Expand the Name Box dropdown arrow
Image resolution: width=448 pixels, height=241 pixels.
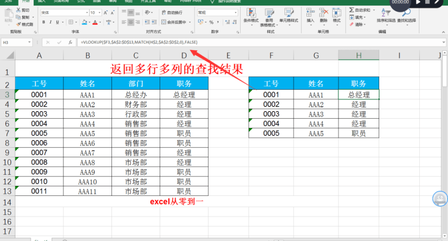[29, 42]
